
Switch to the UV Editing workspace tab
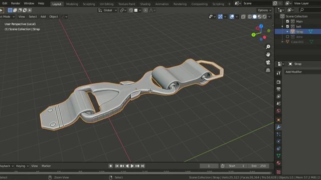(106, 4)
